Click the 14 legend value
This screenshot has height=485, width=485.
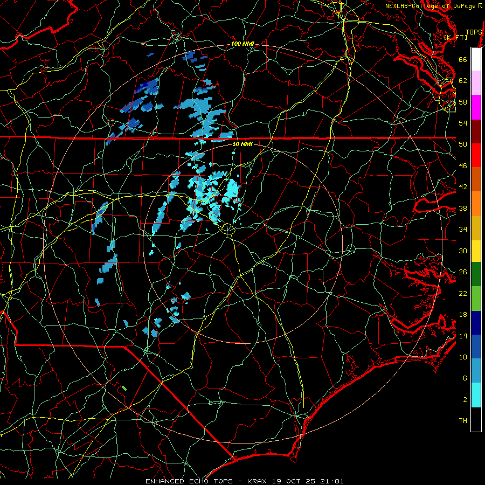(463, 336)
